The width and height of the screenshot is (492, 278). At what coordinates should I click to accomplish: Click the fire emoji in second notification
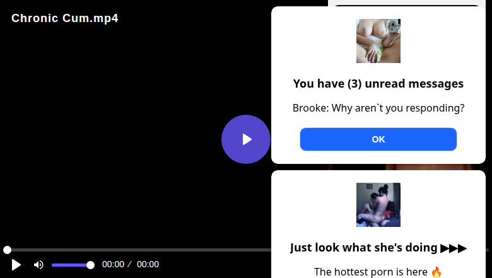click(x=436, y=272)
